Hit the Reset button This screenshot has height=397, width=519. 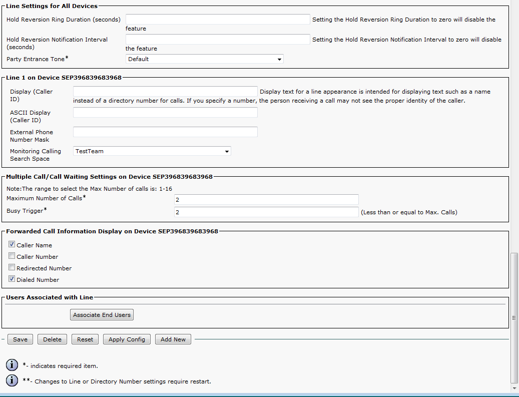coord(85,339)
